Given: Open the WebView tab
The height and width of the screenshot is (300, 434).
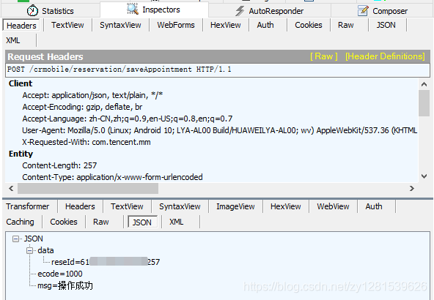Looking at the screenshot, I should click(x=333, y=206).
